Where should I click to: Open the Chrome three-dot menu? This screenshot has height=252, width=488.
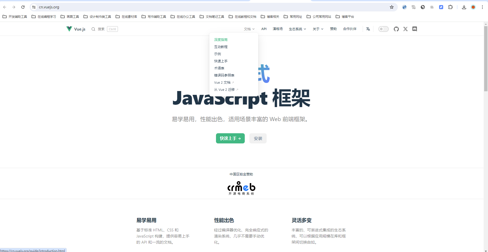tap(482, 7)
